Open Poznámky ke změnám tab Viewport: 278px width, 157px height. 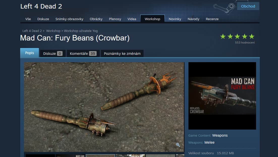[122, 54]
